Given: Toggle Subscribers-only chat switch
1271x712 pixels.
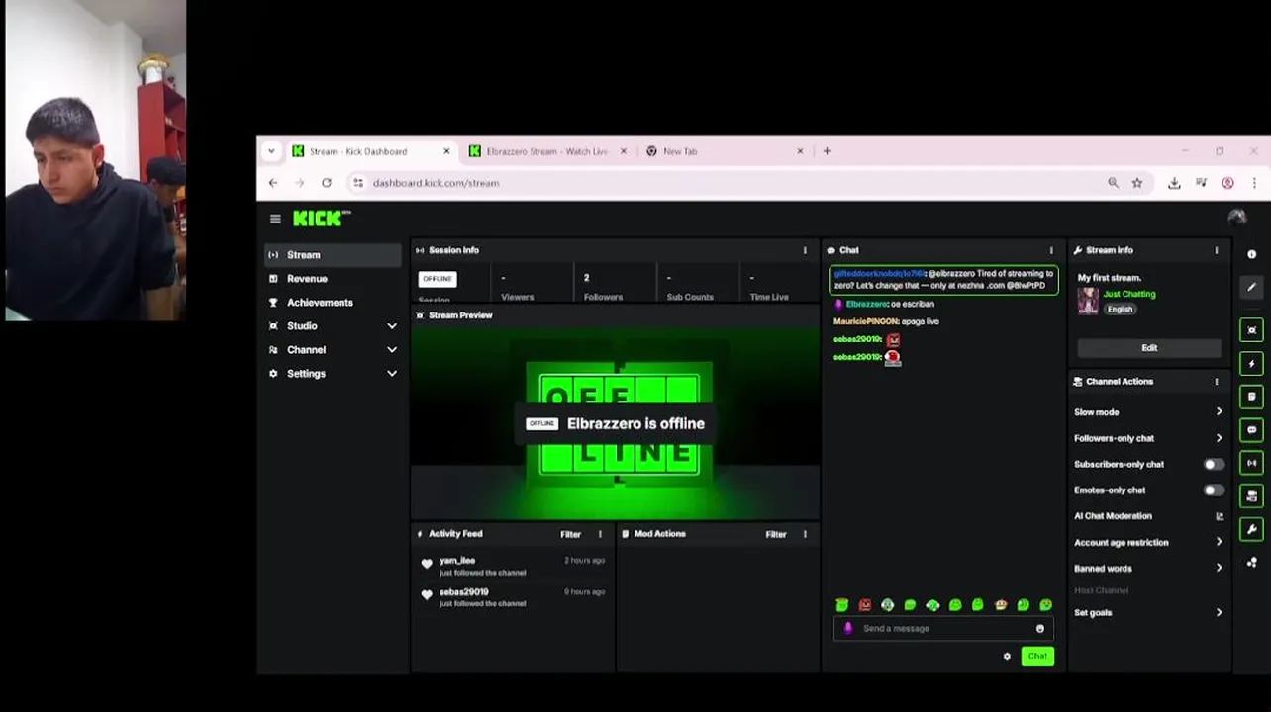Looking at the screenshot, I should coord(1213,464).
